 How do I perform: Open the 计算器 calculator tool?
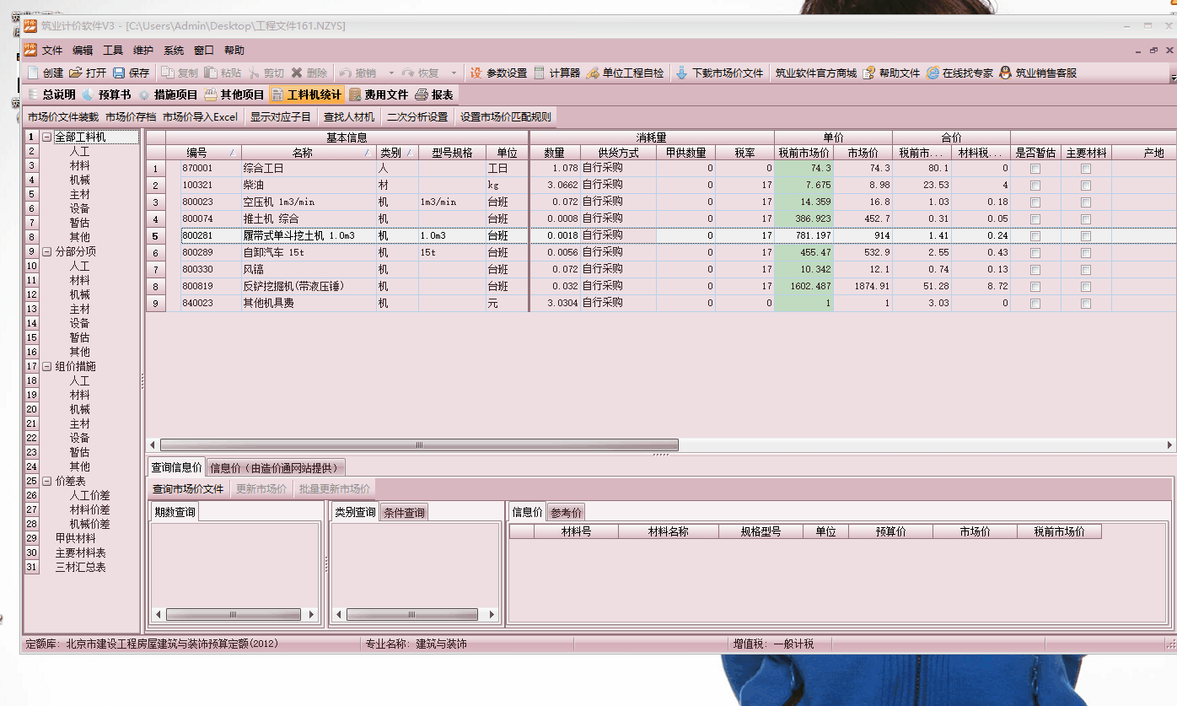[540, 73]
